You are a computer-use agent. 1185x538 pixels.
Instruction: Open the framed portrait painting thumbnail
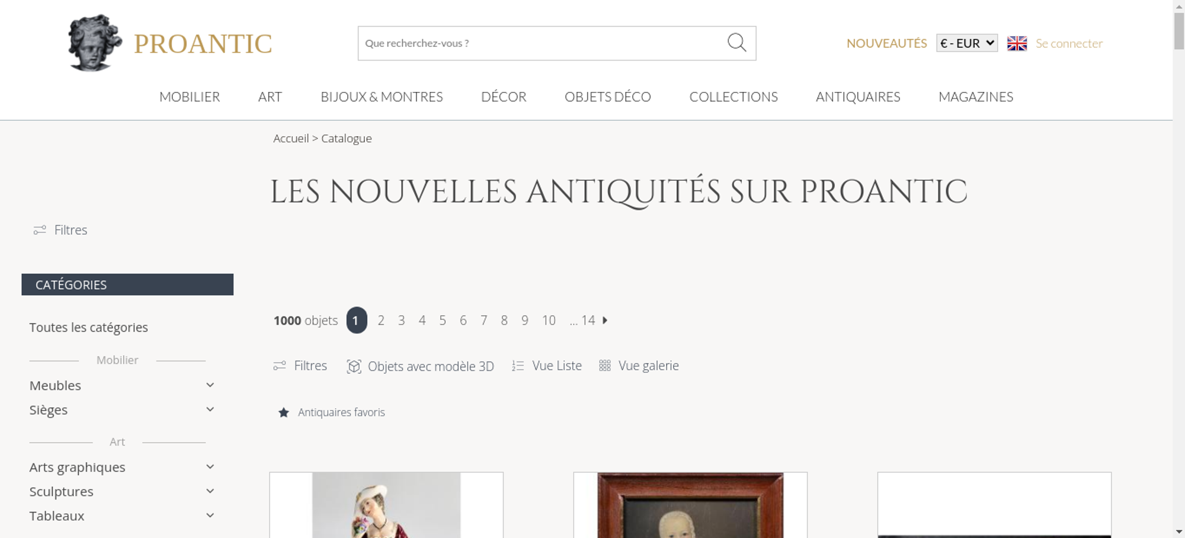click(x=690, y=505)
